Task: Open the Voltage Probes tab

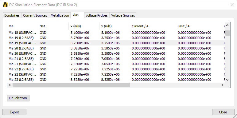Action: 97,15
